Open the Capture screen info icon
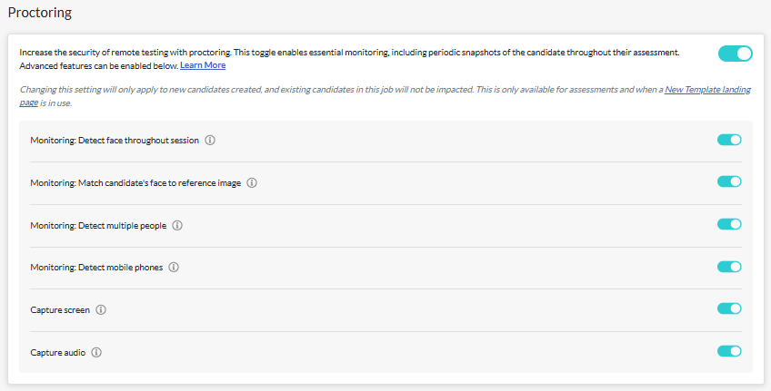771x391 pixels. tap(101, 310)
